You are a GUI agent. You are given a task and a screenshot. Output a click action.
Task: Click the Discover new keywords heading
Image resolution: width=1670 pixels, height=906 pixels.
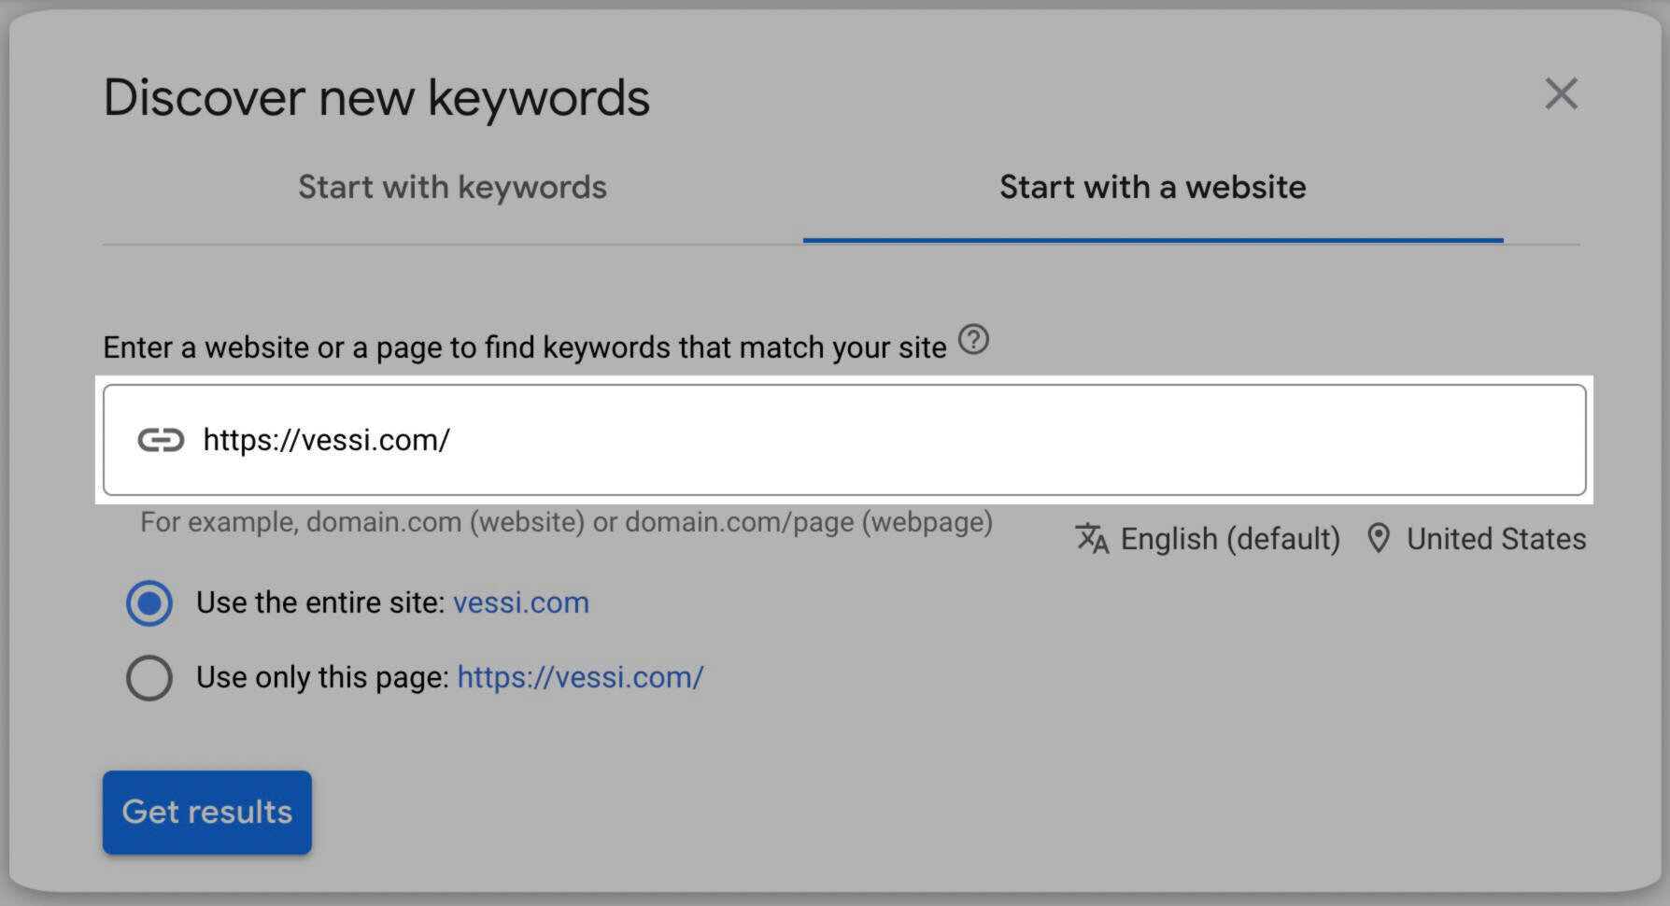pos(376,98)
